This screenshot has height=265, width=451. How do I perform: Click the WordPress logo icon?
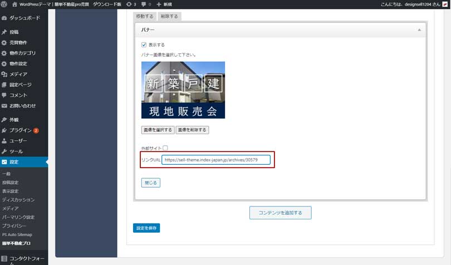(x=4, y=4)
